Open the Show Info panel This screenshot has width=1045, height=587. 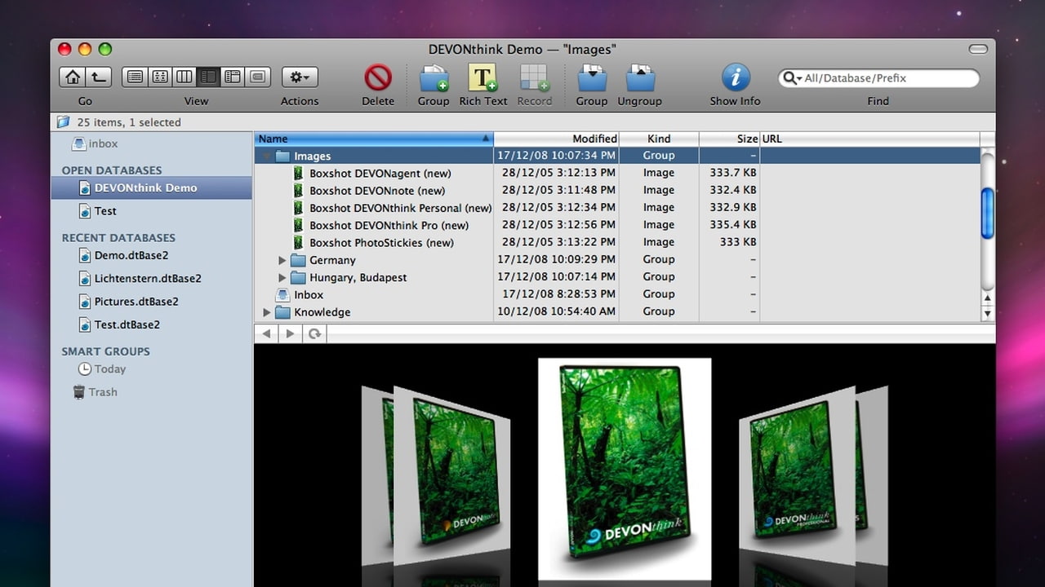pos(736,78)
